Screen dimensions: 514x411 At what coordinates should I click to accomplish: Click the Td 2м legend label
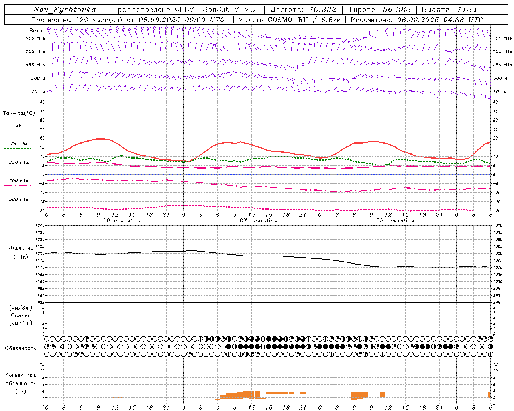point(18,144)
